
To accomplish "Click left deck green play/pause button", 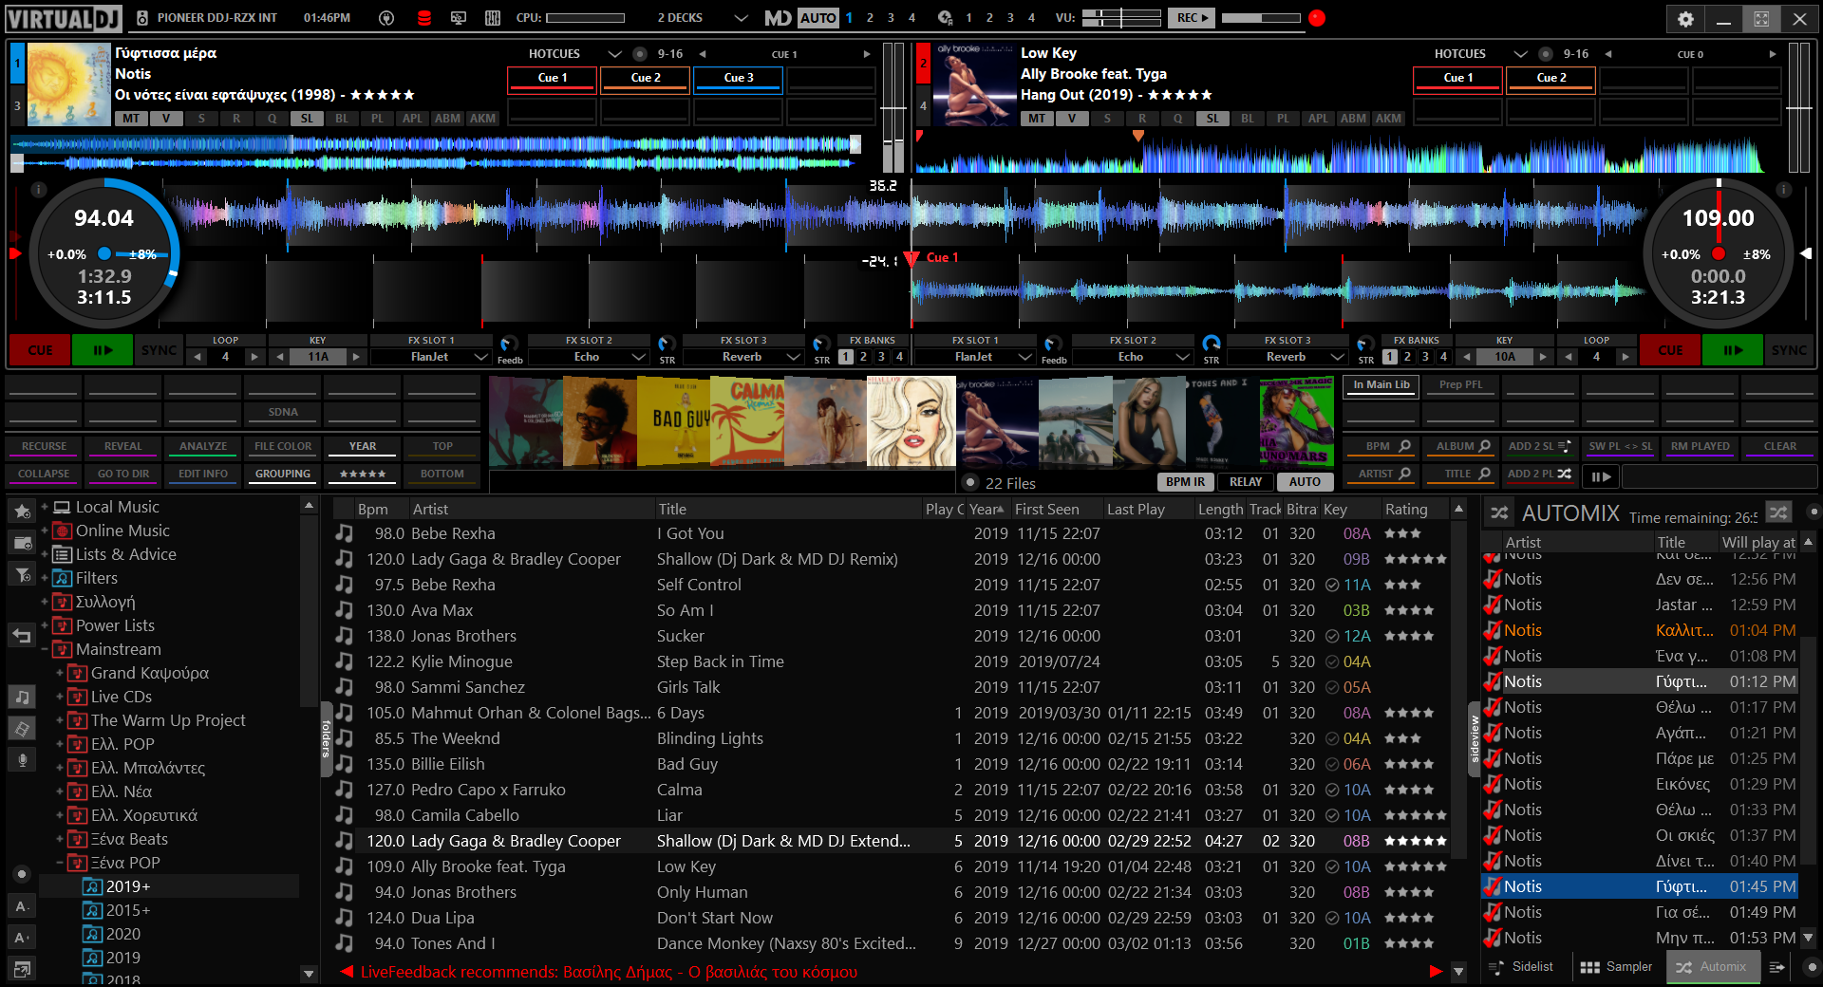I will tap(103, 350).
